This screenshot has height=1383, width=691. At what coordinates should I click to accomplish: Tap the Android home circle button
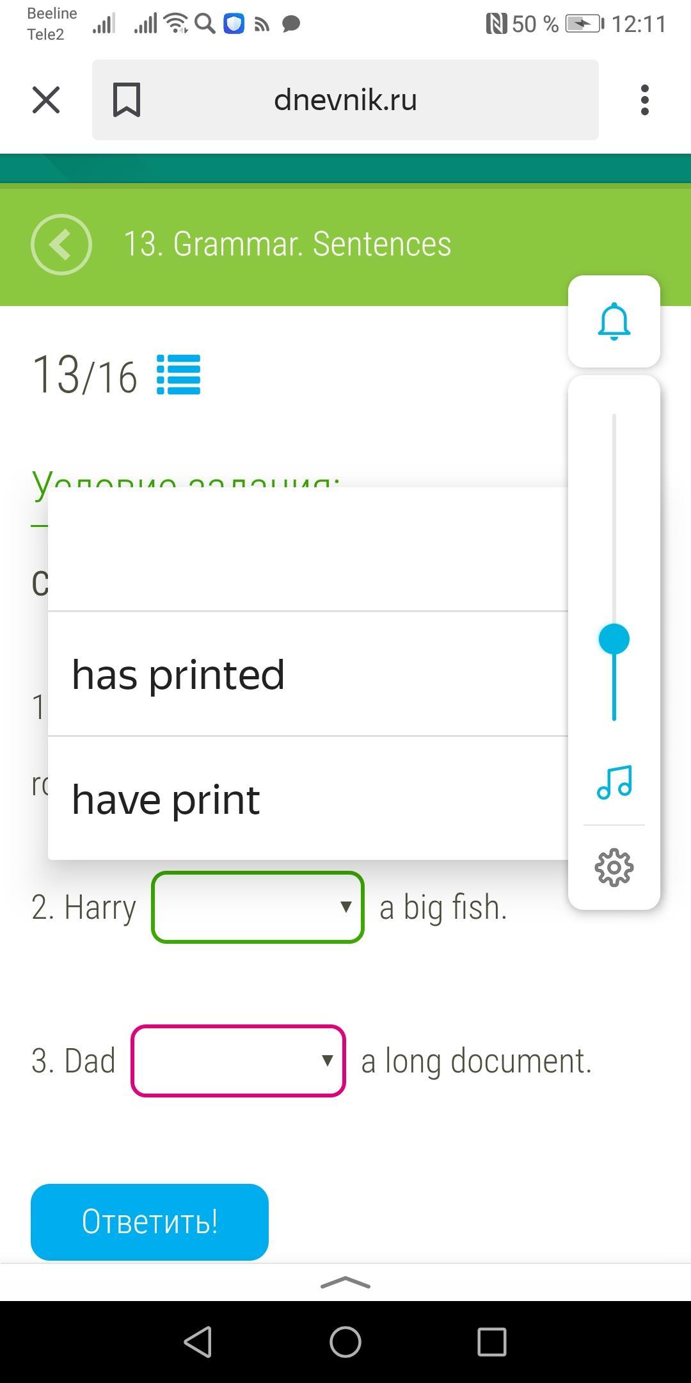coord(345,1341)
